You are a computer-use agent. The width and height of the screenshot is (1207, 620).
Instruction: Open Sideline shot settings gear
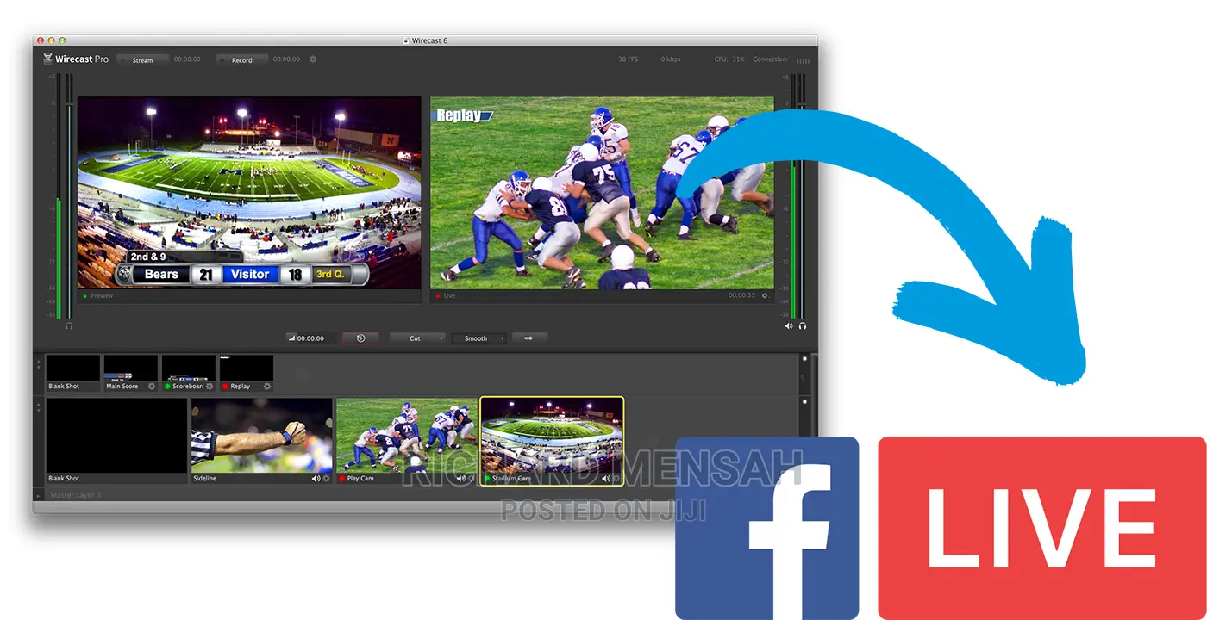click(x=327, y=479)
